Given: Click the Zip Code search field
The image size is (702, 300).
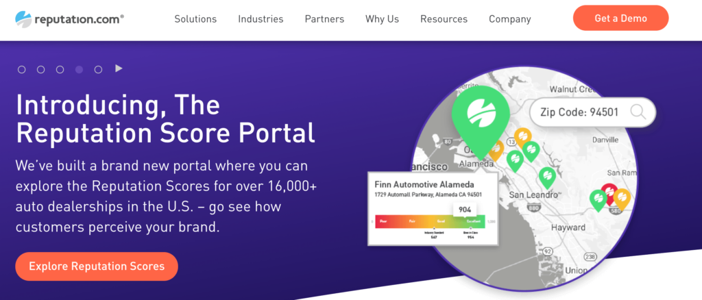Looking at the screenshot, I should pyautogui.click(x=592, y=112).
